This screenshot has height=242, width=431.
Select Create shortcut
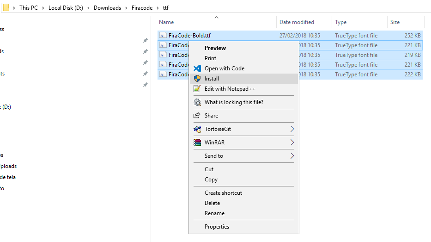point(243,192)
